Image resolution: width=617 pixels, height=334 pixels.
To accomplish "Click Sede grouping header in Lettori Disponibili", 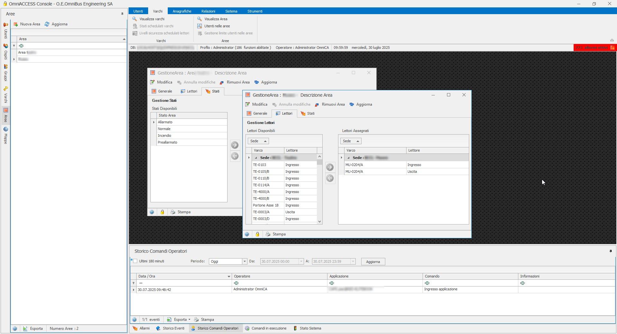I will tap(258, 141).
